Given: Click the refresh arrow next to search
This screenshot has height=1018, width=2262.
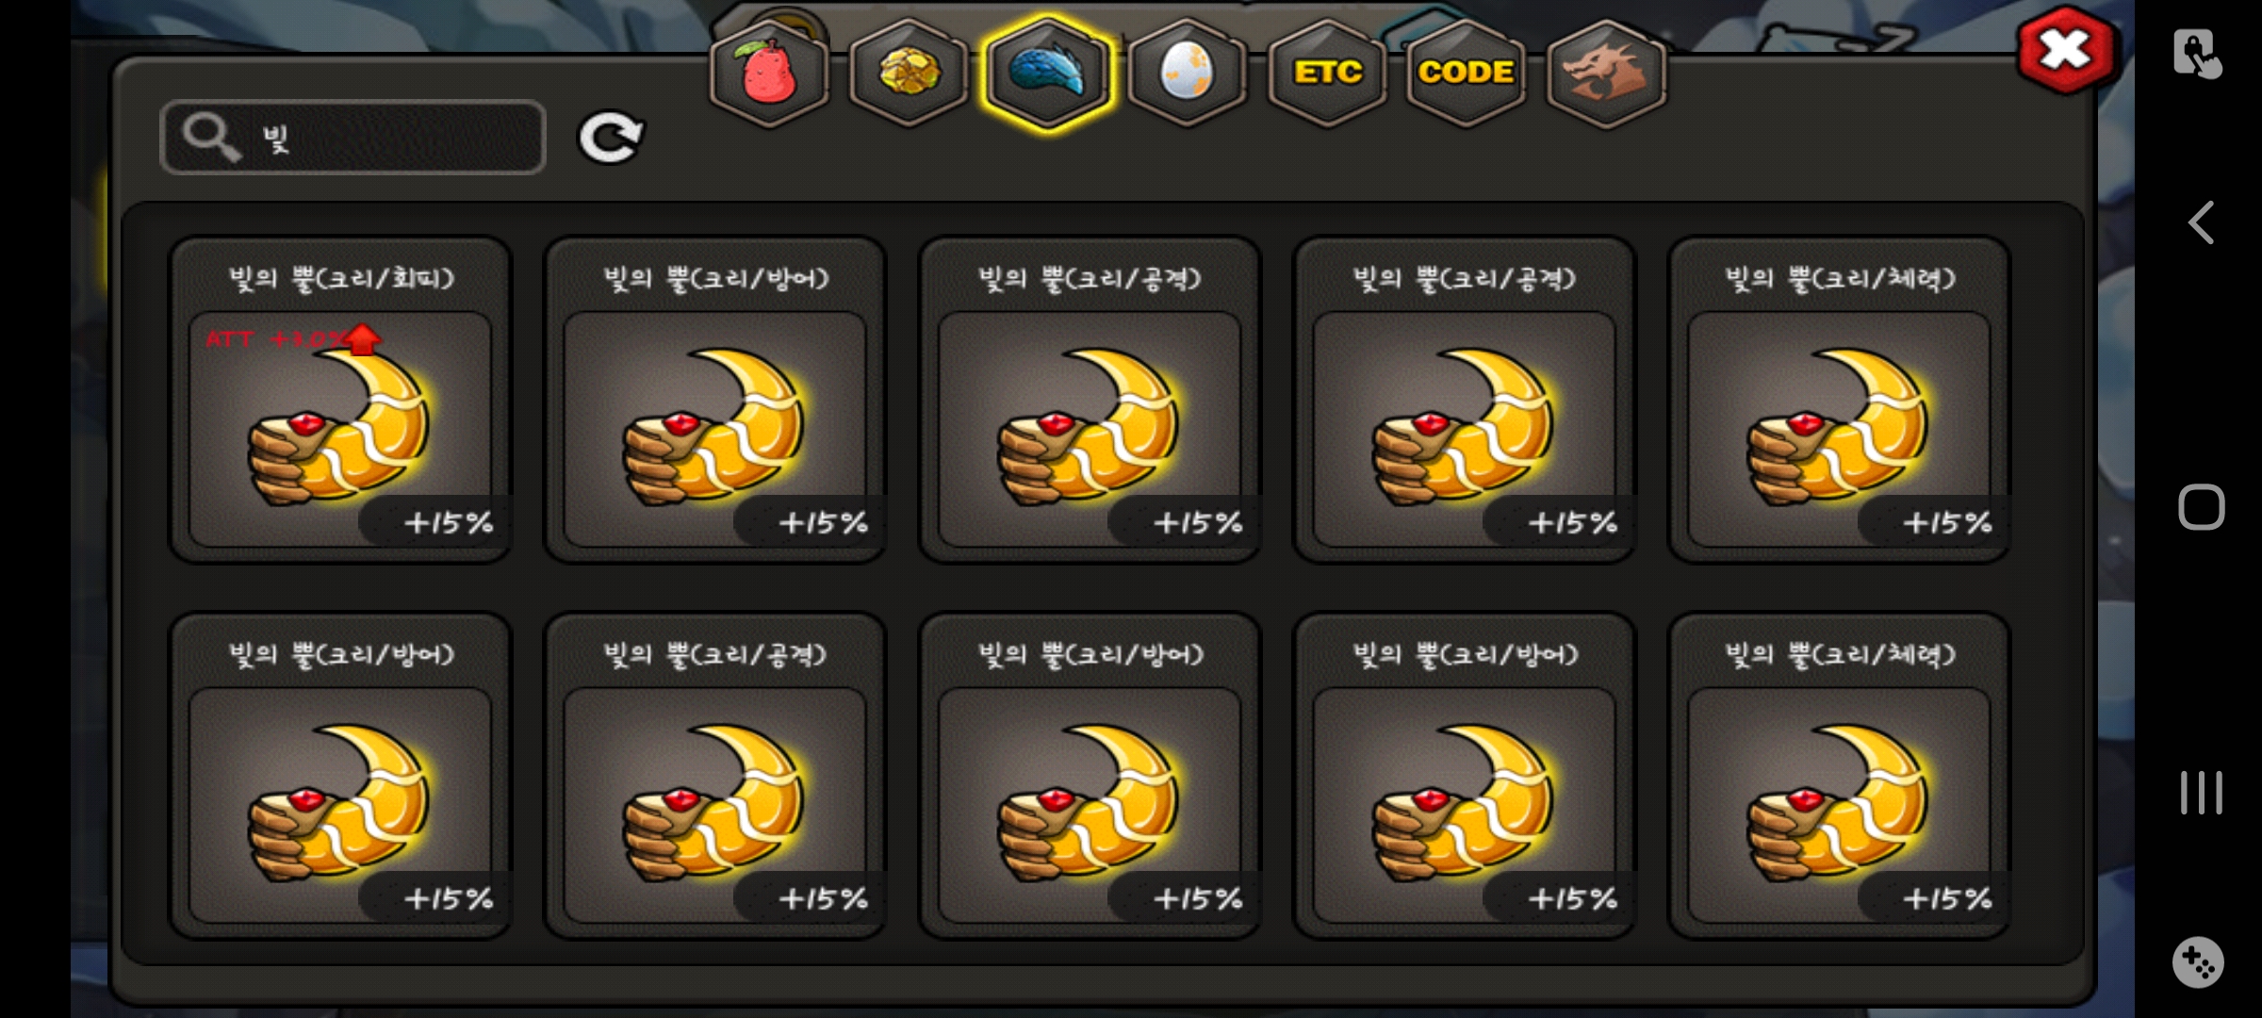Looking at the screenshot, I should click(x=611, y=139).
